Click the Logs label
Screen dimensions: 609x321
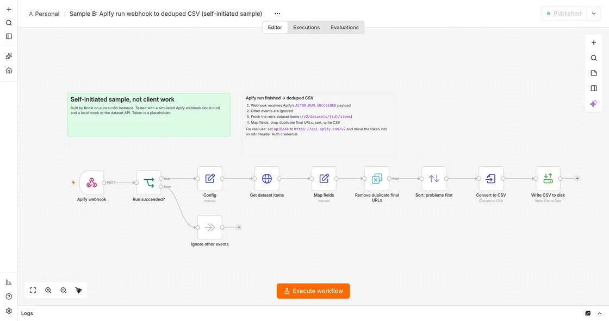click(27, 313)
